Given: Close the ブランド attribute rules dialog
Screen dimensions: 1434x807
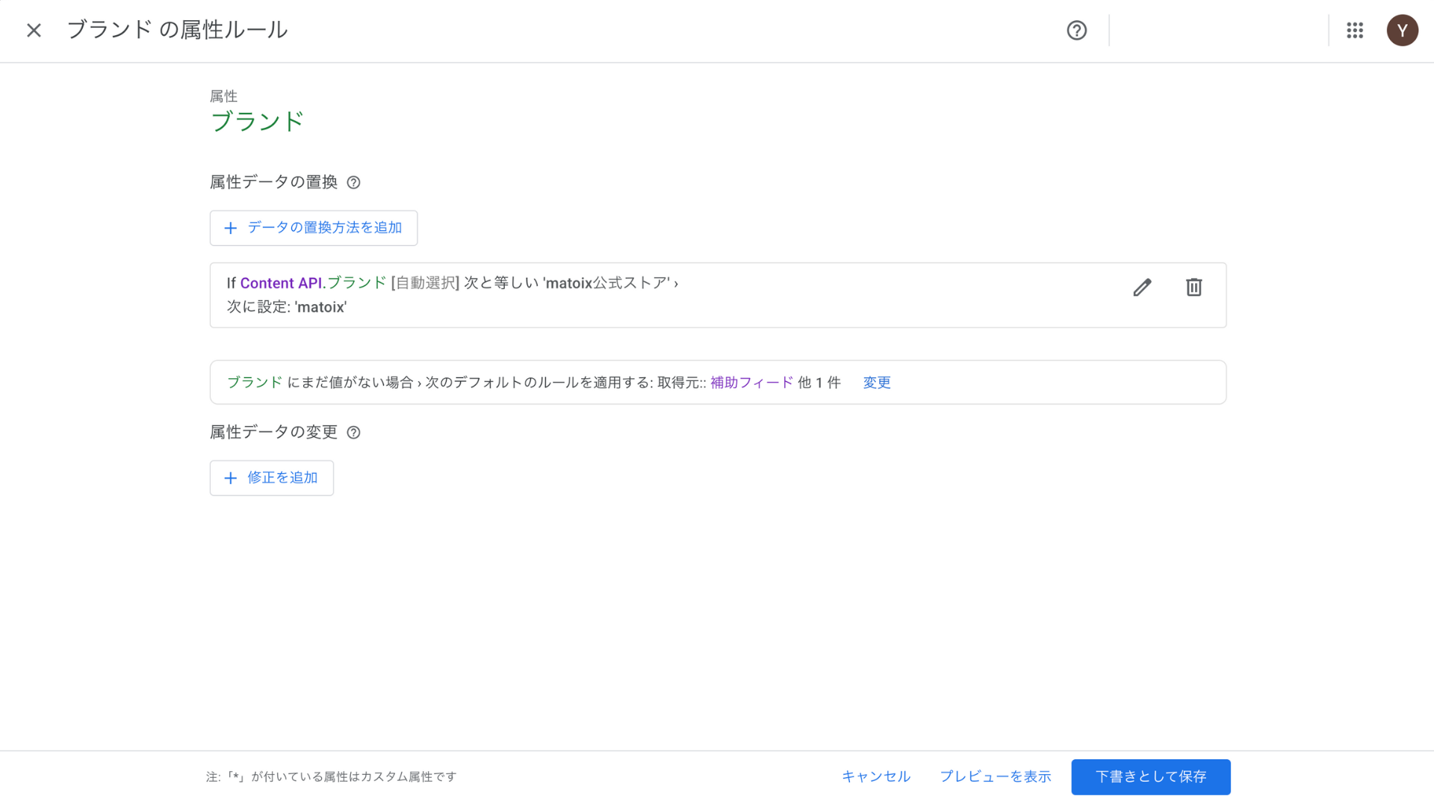Looking at the screenshot, I should pos(34,31).
